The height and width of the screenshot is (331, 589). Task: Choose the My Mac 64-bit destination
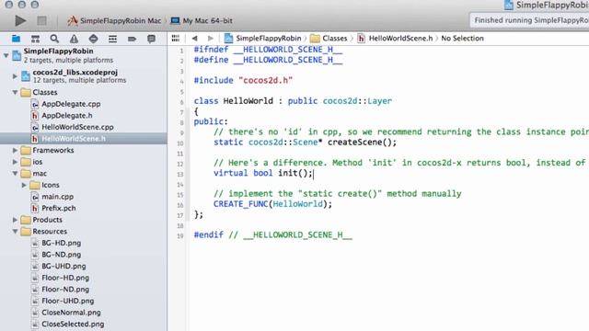pos(202,20)
